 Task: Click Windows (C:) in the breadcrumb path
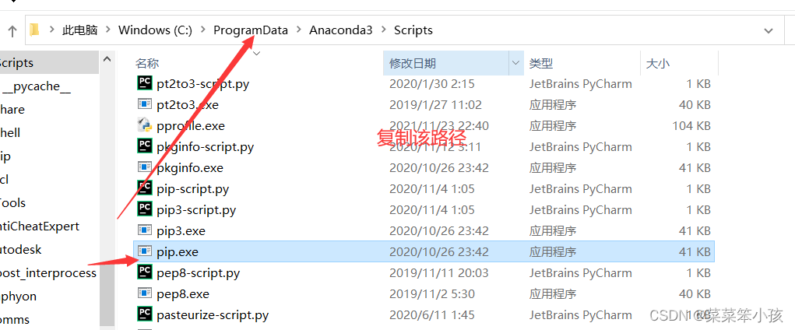click(155, 30)
